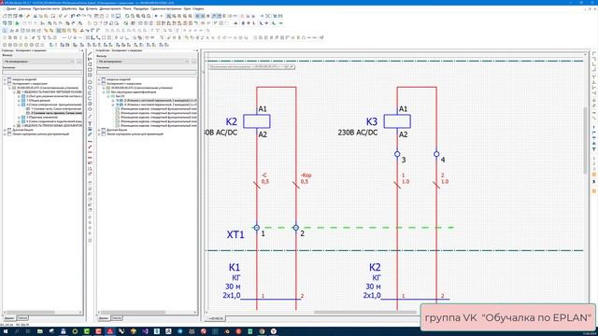Close the Страницы navigator panel

81,50
